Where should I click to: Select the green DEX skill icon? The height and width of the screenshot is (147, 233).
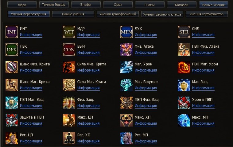coord(12,50)
